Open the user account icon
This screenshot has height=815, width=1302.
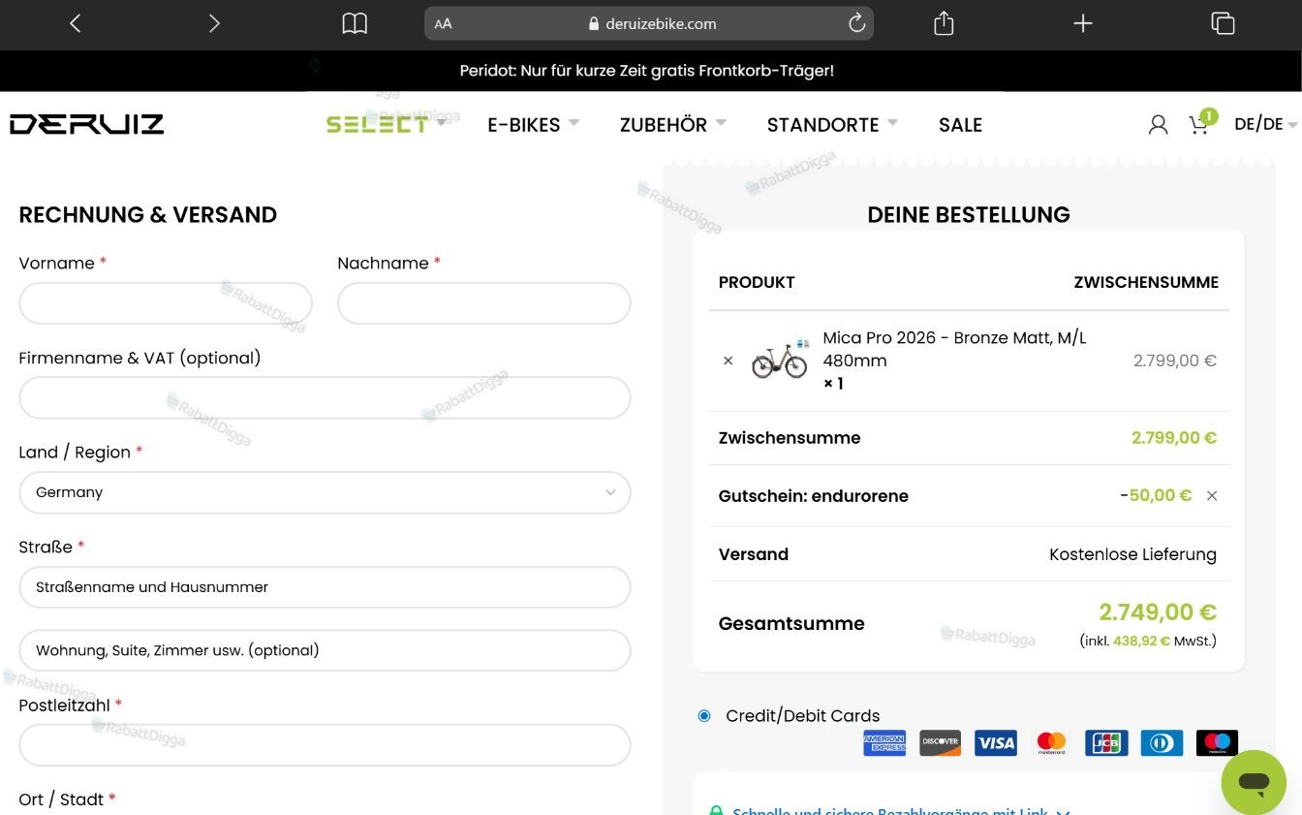pos(1158,124)
